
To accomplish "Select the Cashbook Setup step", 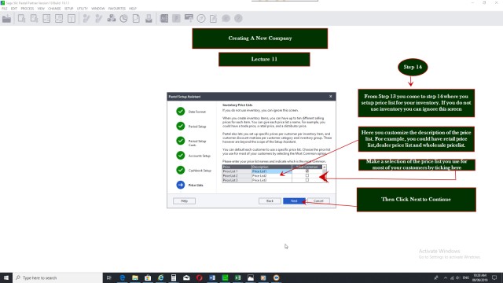I will 194,171.
